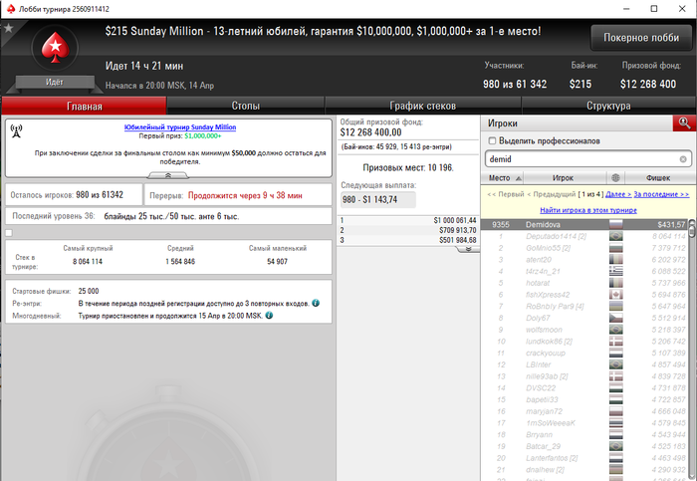Viewport: 697px width, 481px height.
Task: Open the Структура tab
Action: point(608,106)
